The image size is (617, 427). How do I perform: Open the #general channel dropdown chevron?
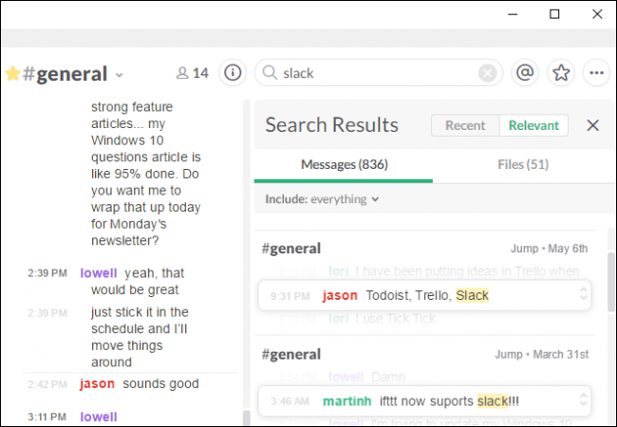click(120, 75)
